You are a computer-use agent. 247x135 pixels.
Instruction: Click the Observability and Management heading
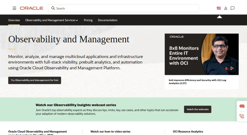click(x=69, y=39)
